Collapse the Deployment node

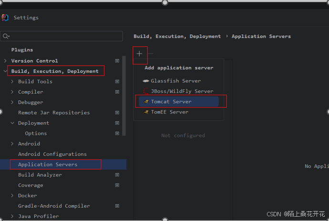(x=12, y=123)
